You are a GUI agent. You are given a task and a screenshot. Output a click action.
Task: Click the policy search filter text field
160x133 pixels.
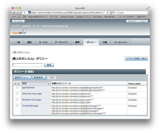coord(27,65)
